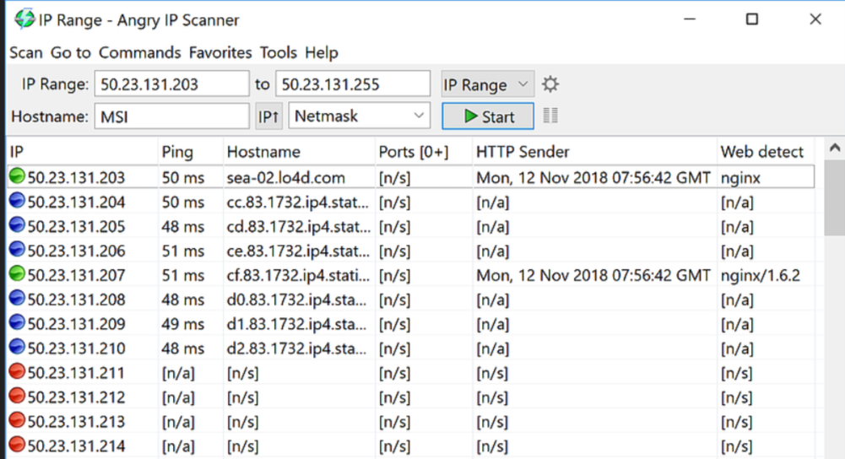Viewport: 845px width, 459px height.
Task: Open the IP Range feeder dropdown
Action: point(487,84)
